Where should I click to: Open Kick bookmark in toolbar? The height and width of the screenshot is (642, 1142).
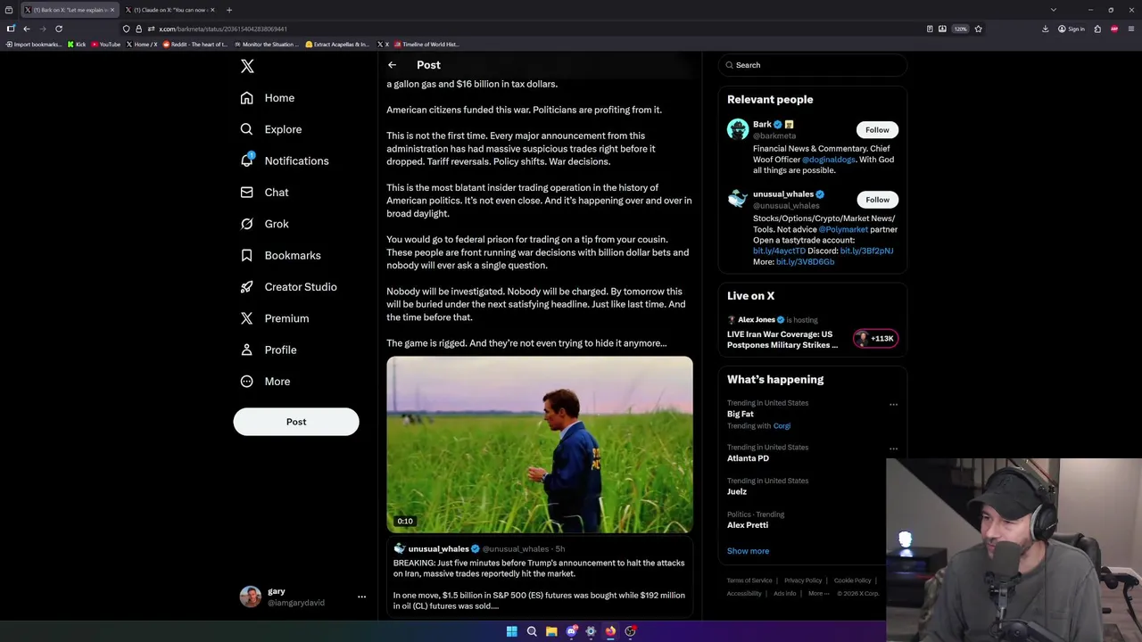pyautogui.click(x=77, y=44)
